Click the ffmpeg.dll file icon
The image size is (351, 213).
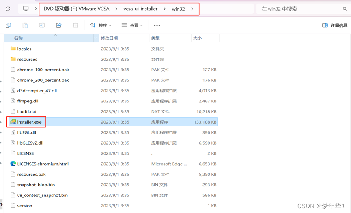13,101
